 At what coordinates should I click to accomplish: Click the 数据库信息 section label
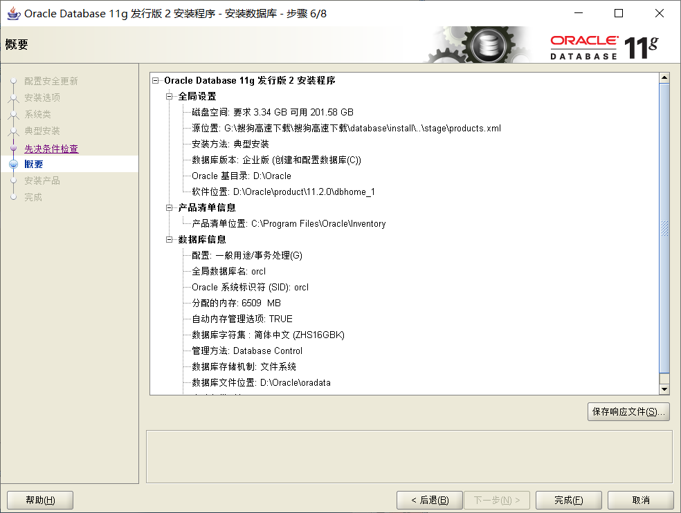coord(202,240)
